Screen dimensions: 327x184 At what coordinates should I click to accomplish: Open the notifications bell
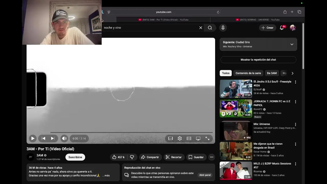pyautogui.click(x=282, y=28)
